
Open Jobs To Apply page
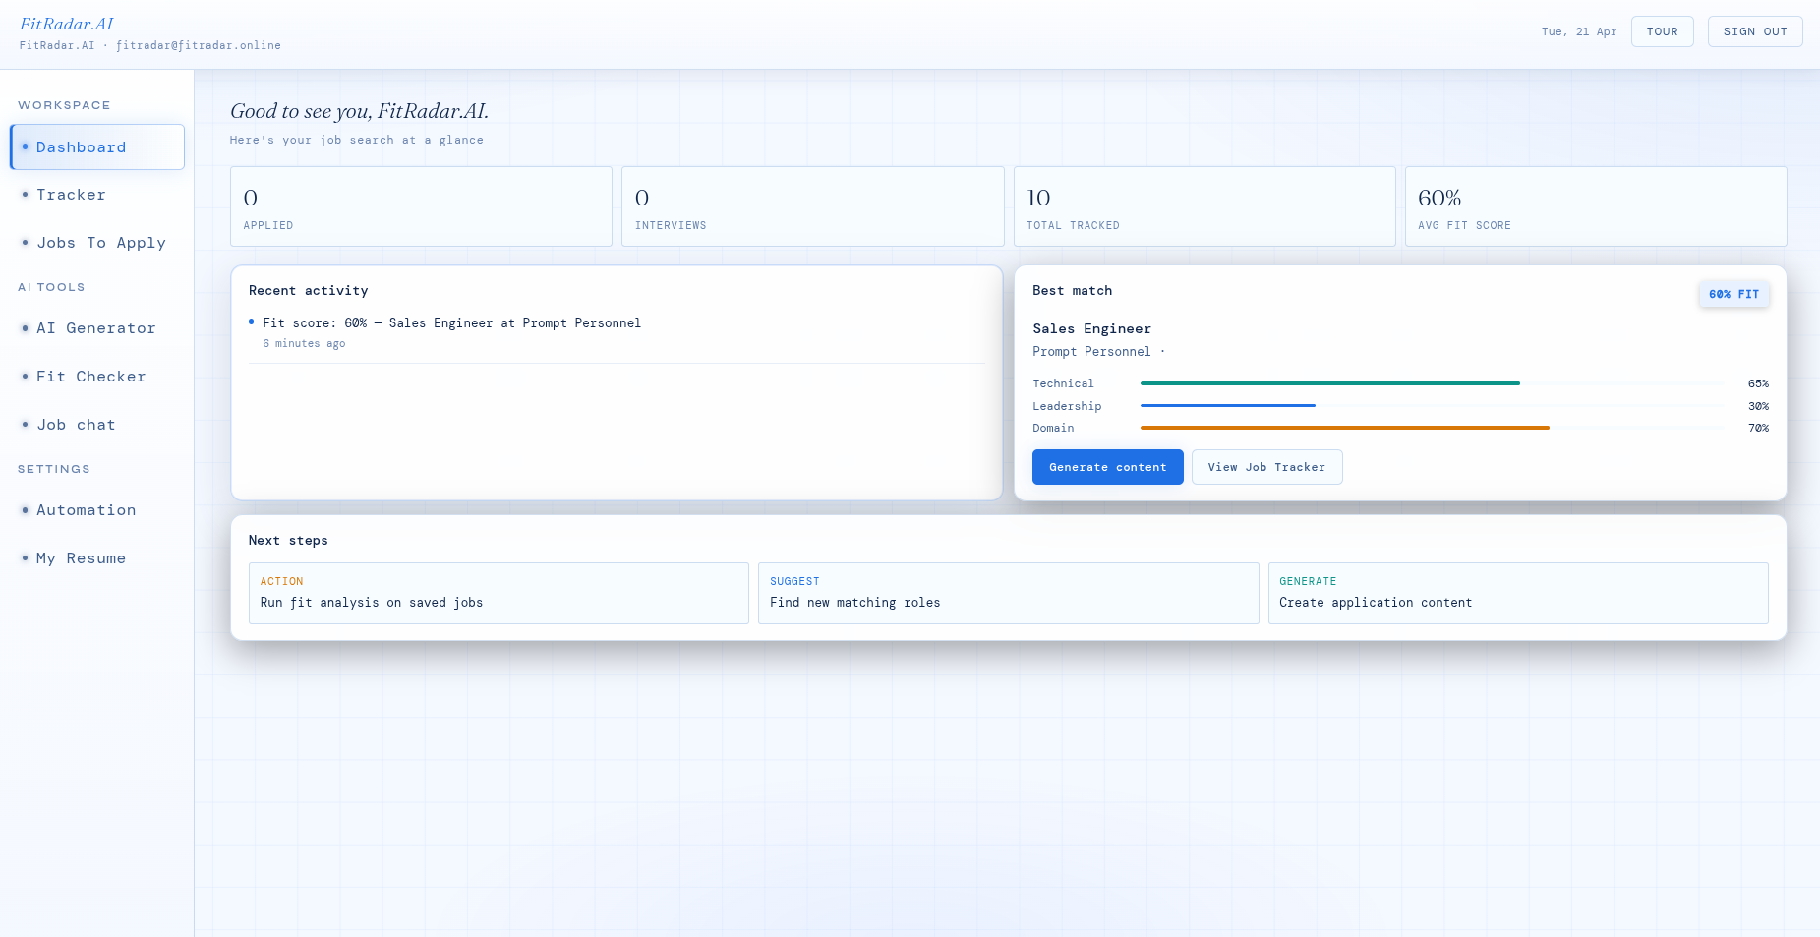click(97, 243)
